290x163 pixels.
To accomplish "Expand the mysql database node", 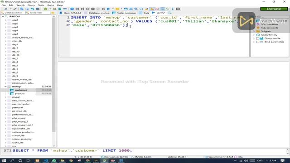I will tap(5, 97).
